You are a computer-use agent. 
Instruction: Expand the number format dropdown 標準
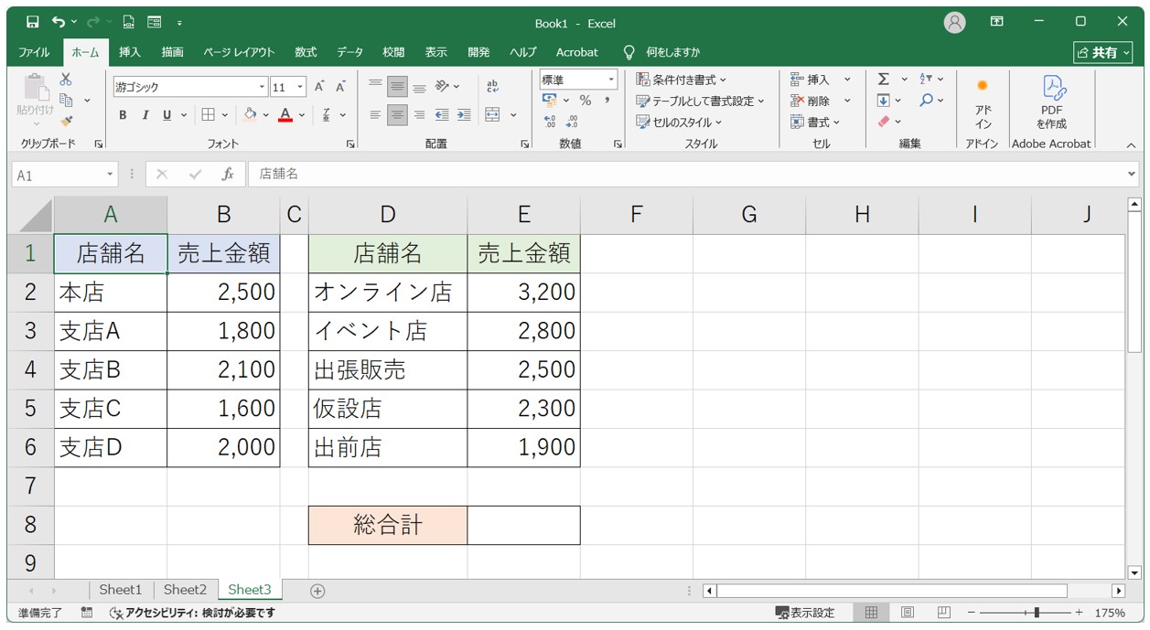pos(611,80)
